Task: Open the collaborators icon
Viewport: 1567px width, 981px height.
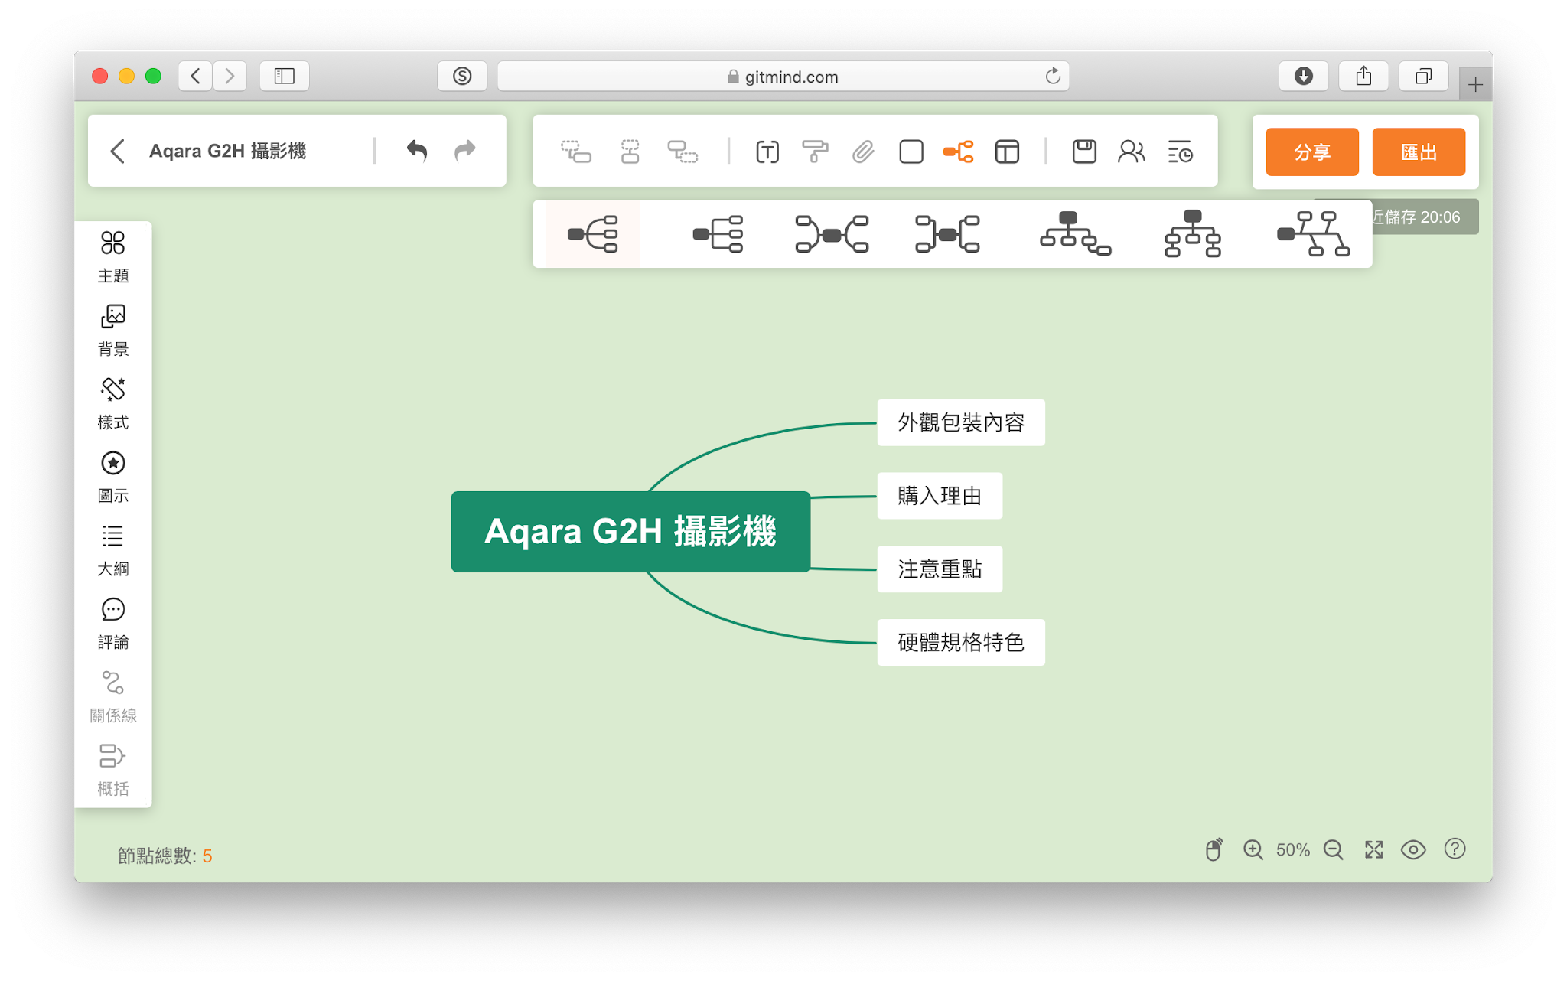Action: (x=1132, y=152)
